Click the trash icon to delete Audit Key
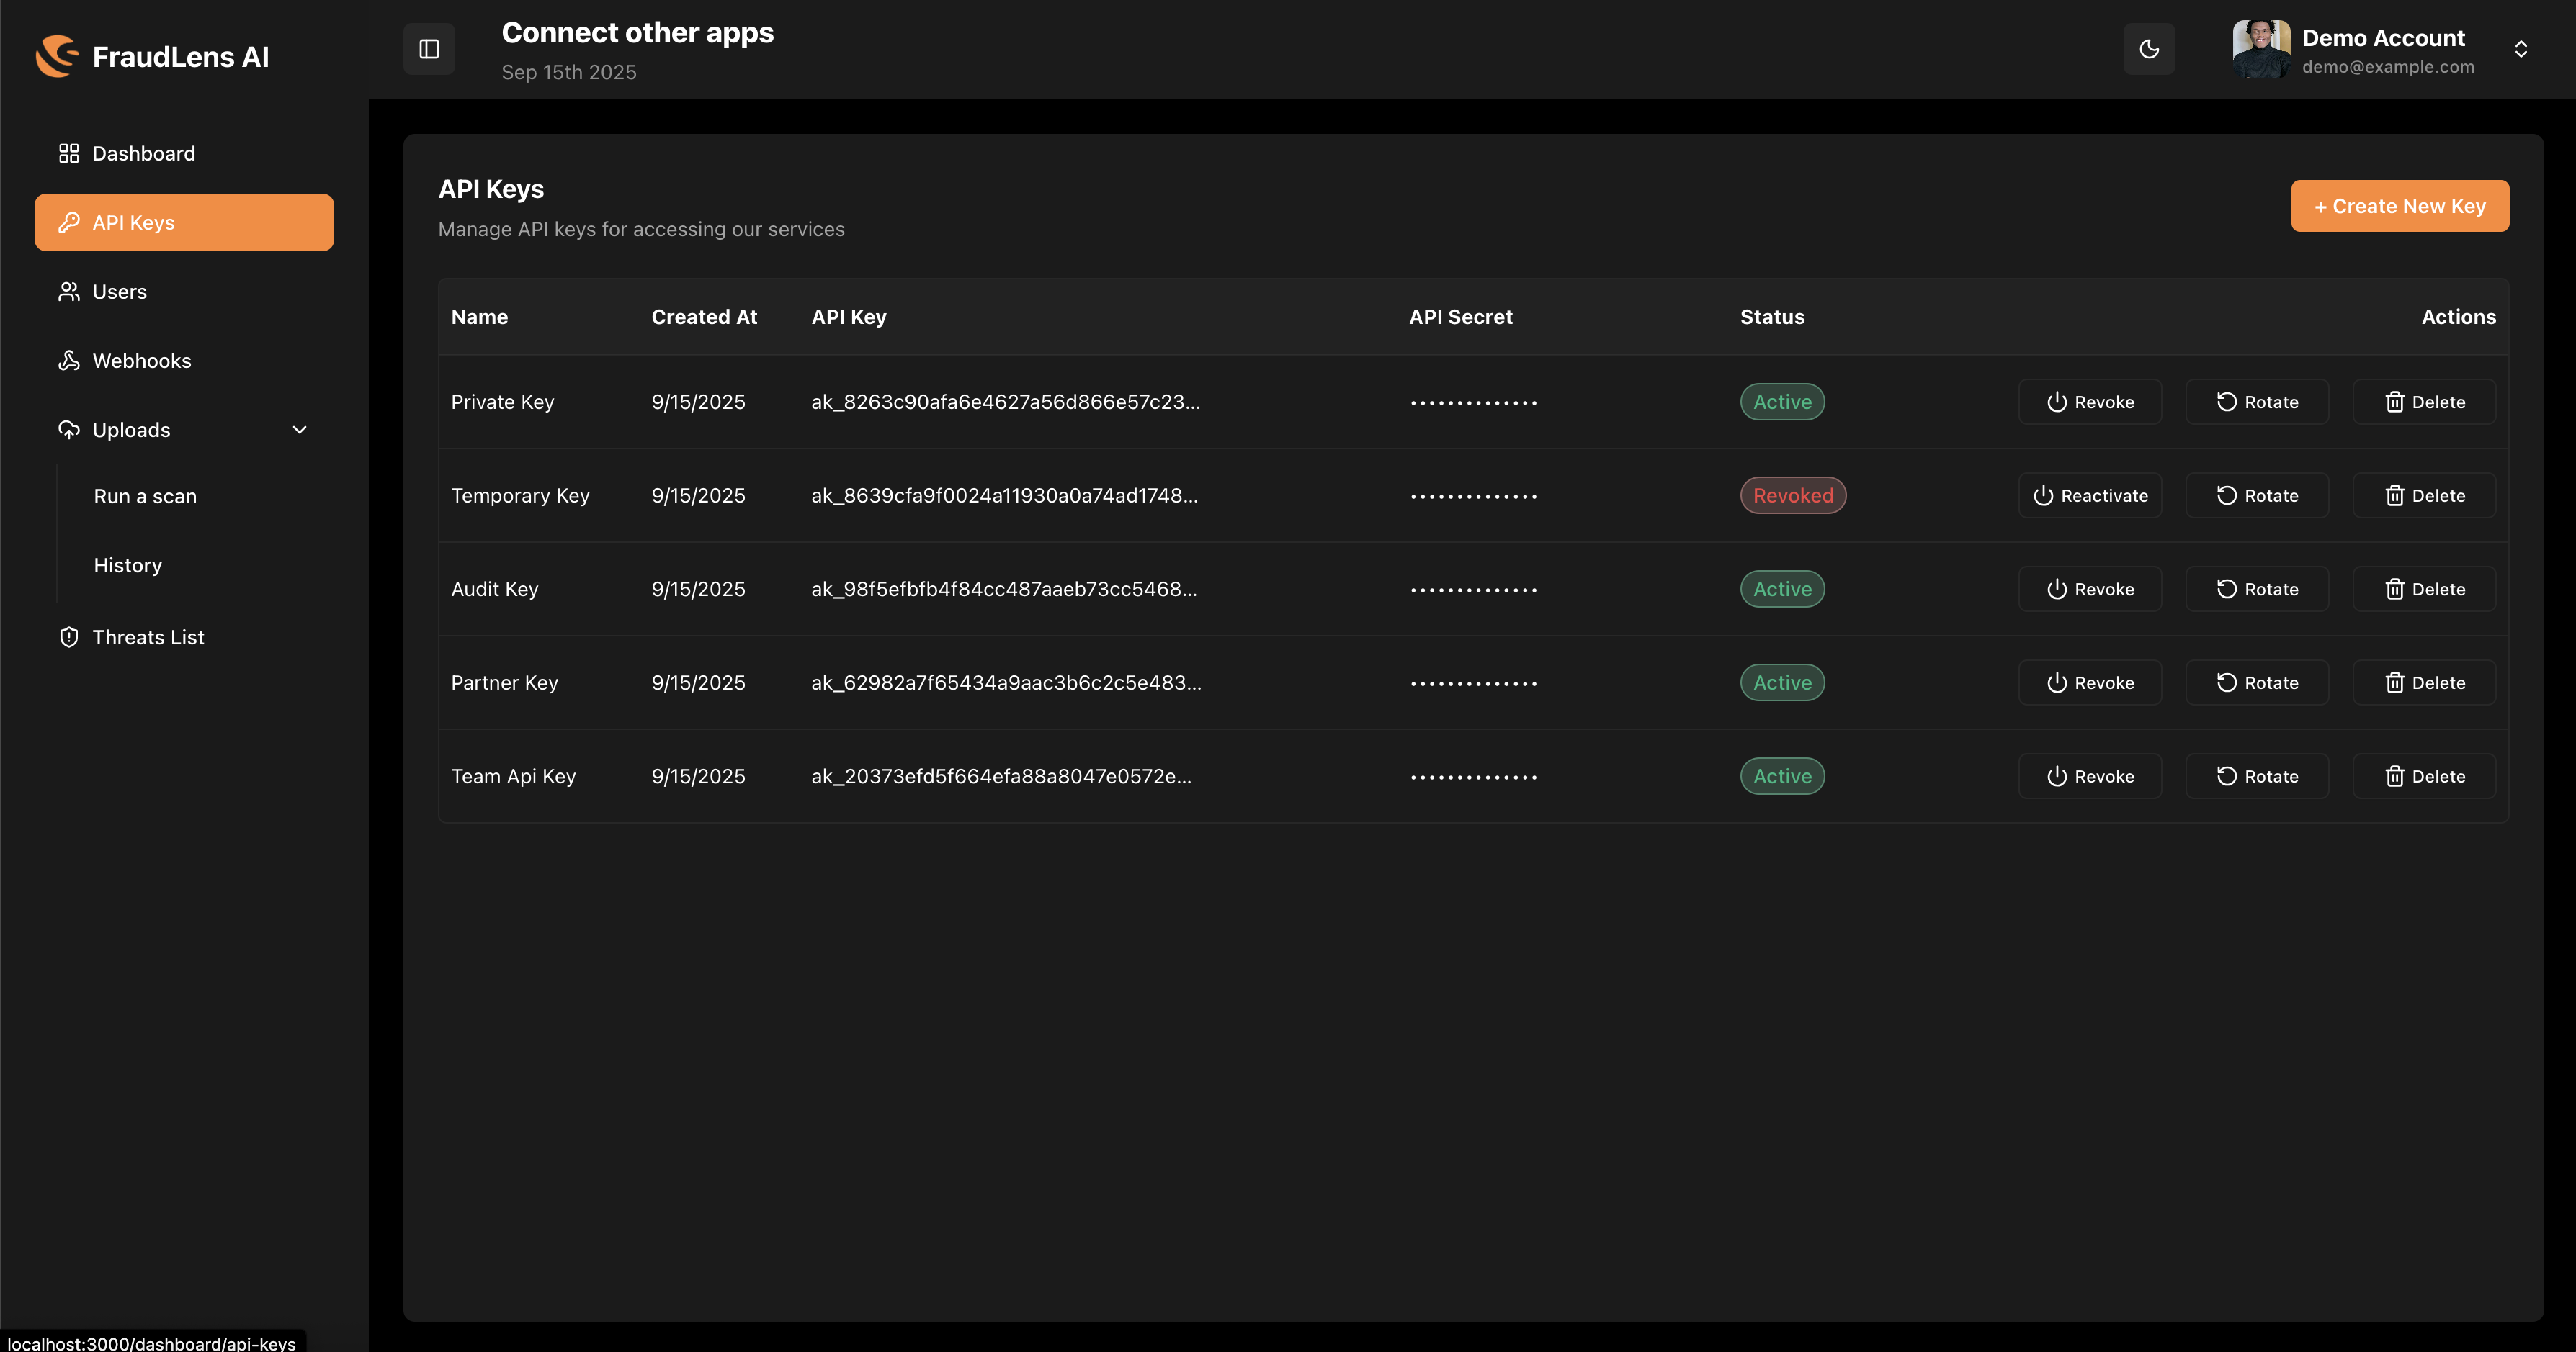This screenshot has width=2576, height=1352. pos(2395,589)
